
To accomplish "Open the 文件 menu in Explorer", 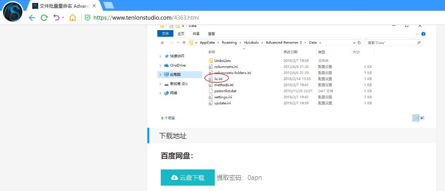I will pos(165,34).
